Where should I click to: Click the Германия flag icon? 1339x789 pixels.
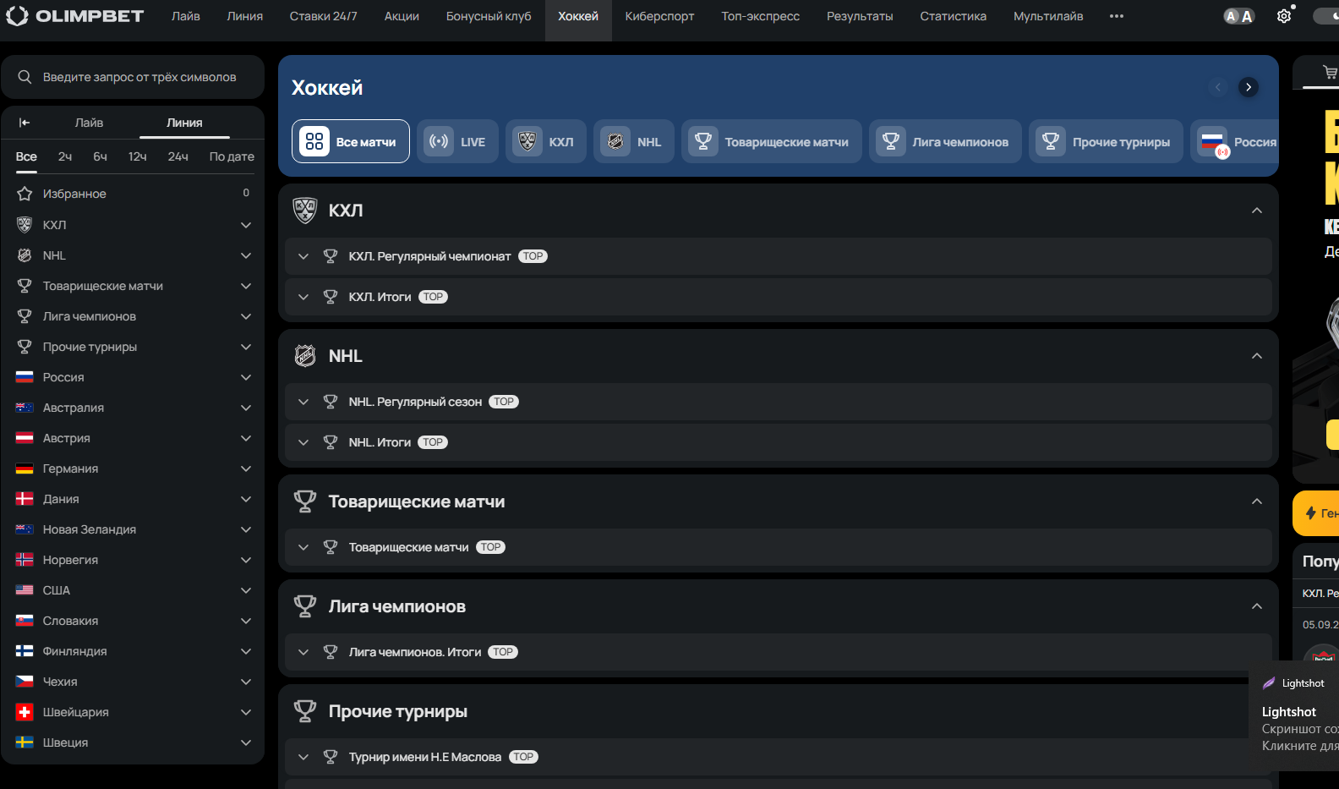coord(25,468)
